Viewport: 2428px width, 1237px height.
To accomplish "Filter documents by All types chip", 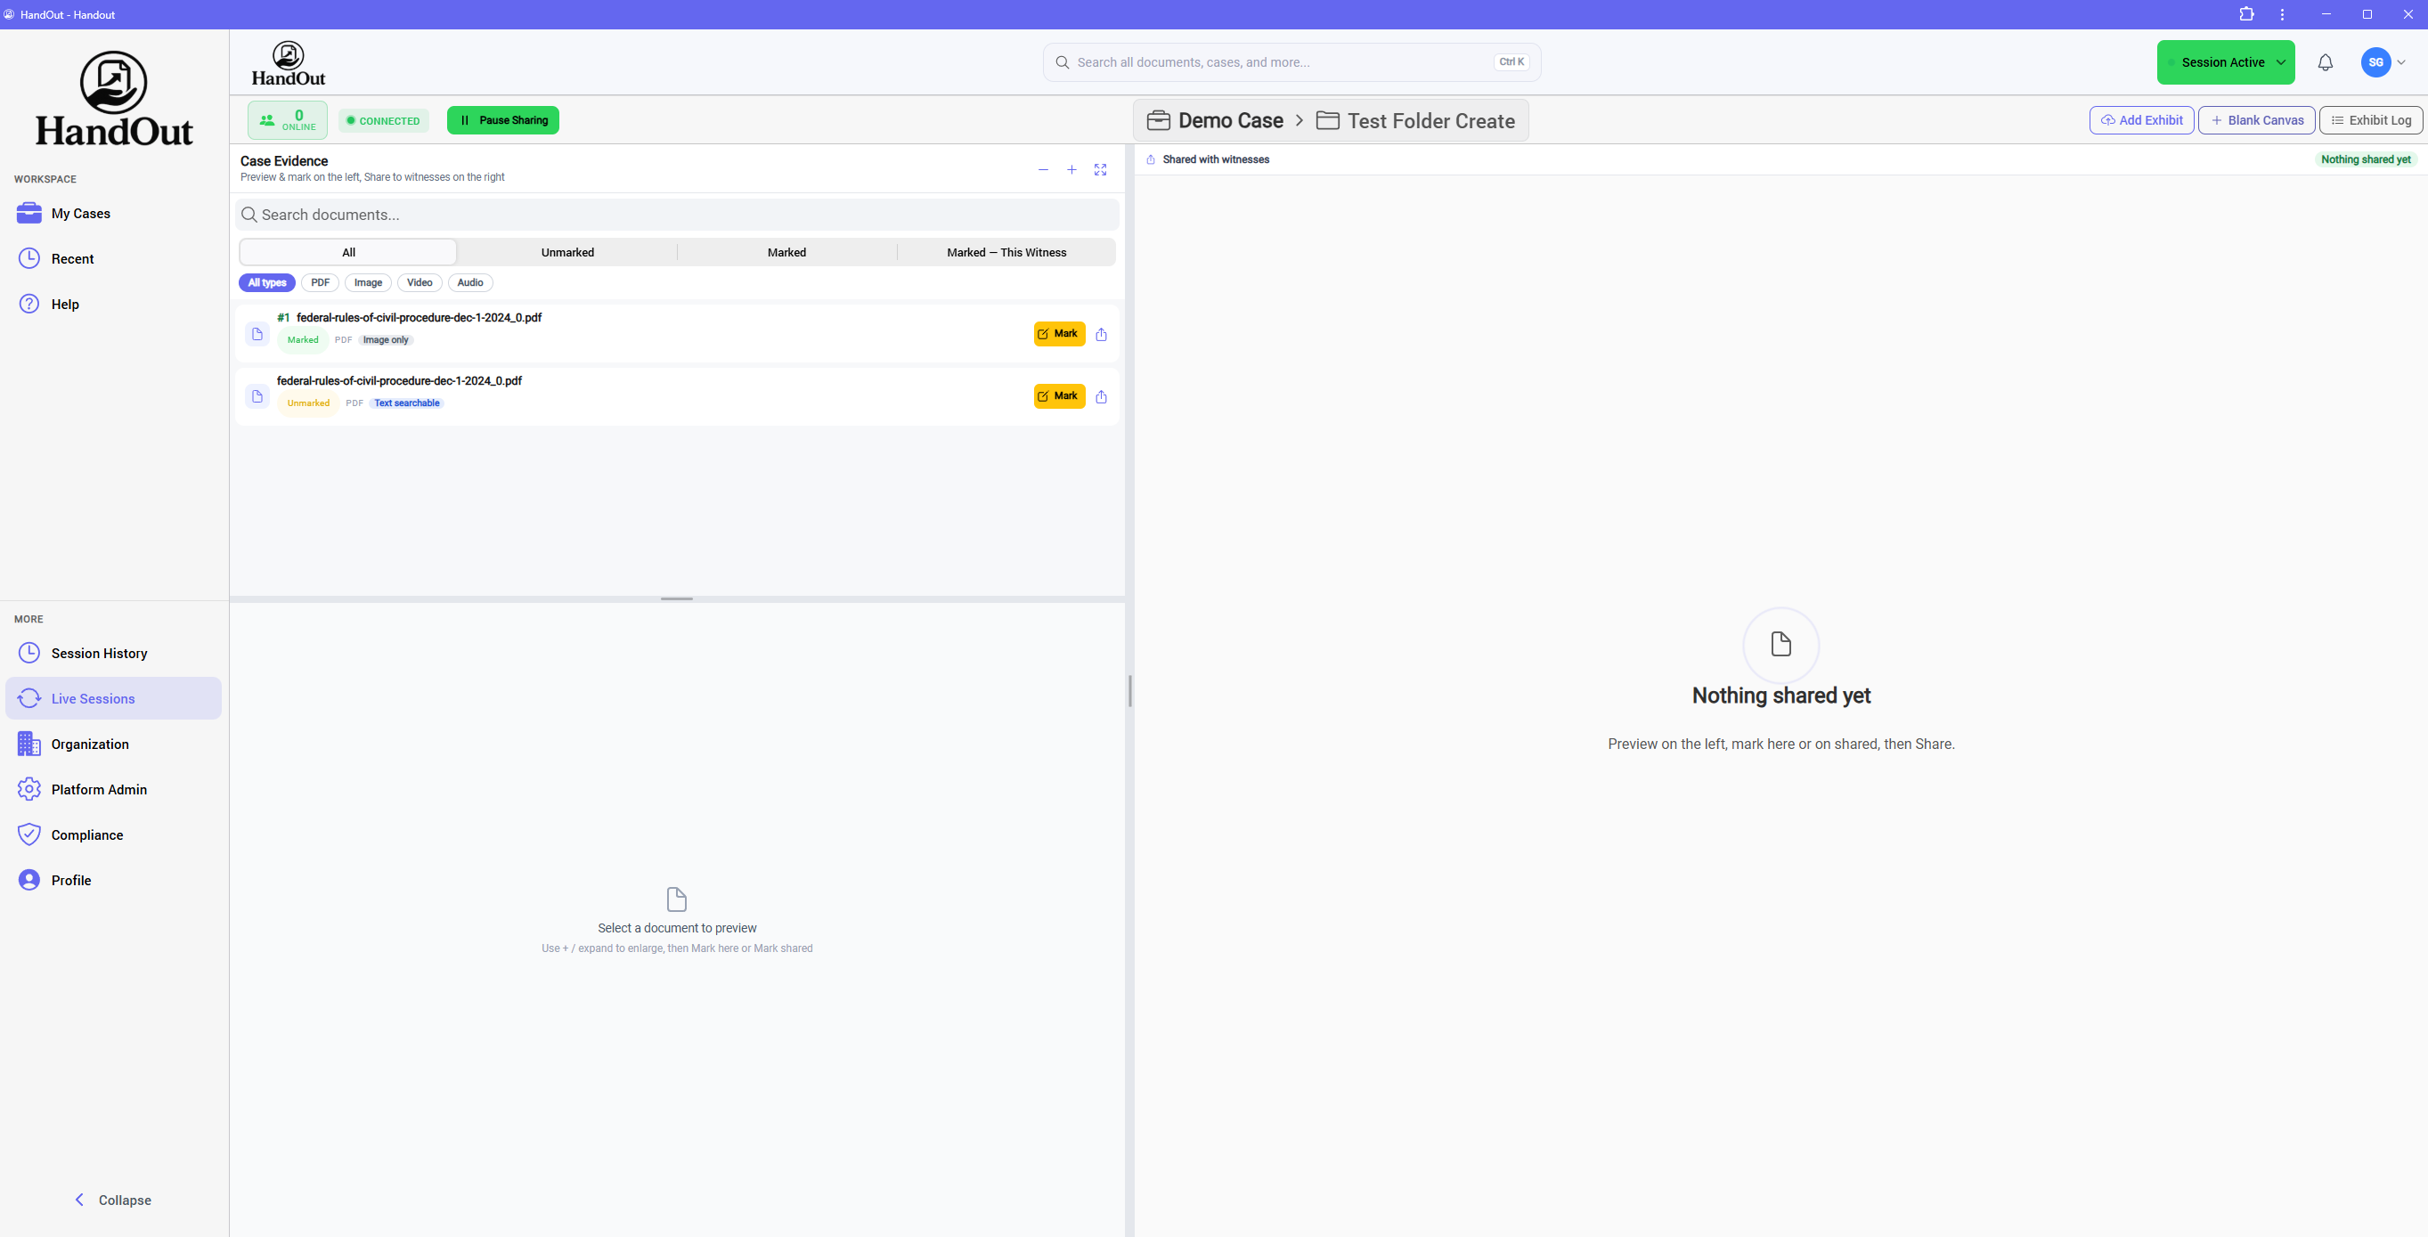I will click(x=266, y=282).
